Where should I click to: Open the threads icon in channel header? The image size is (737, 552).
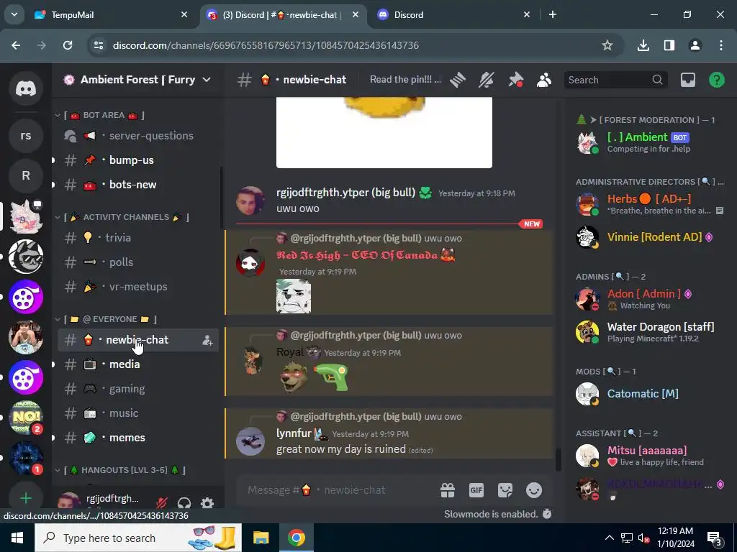[x=458, y=80]
